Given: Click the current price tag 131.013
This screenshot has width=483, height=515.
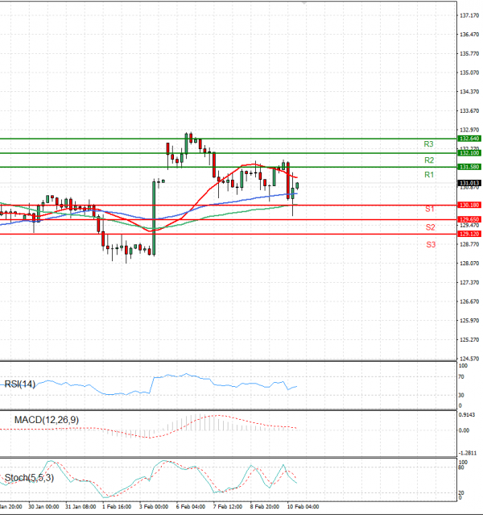Looking at the screenshot, I should 469,183.
